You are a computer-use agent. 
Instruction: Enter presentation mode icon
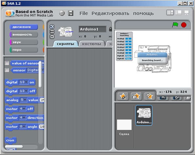tap(186, 12)
